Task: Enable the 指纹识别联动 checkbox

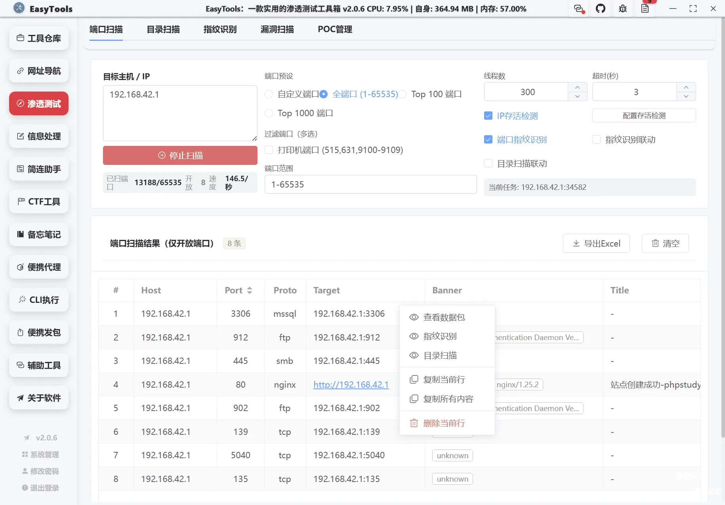Action: [597, 139]
